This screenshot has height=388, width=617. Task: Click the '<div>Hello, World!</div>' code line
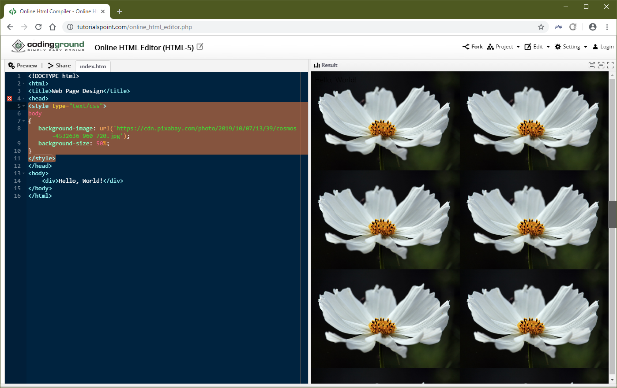[x=83, y=181]
